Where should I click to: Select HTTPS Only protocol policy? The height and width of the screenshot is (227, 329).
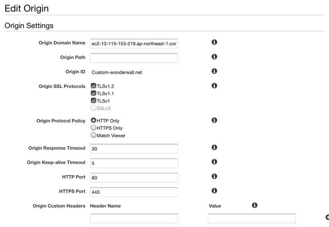coord(93,128)
